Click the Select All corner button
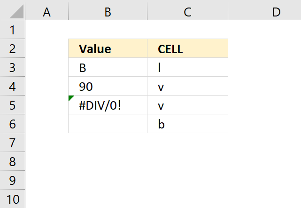The width and height of the screenshot is (301, 208). [x=12, y=10]
